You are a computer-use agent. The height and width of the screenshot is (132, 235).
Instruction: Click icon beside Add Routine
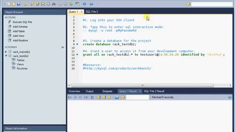[10, 40]
